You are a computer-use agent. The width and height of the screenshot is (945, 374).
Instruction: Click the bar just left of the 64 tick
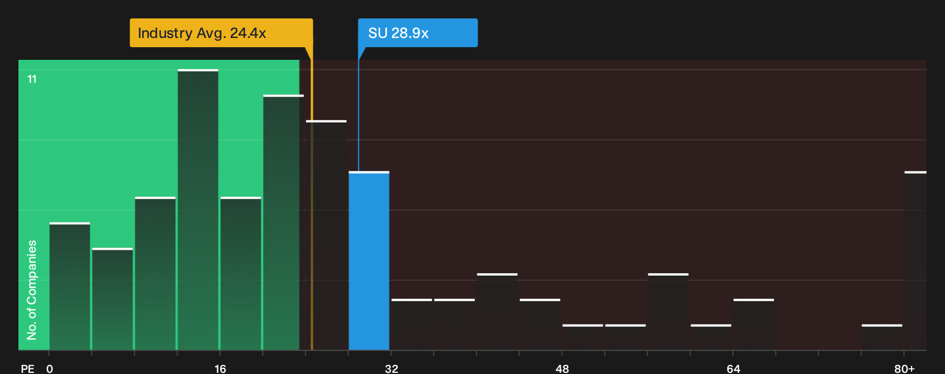711,337
